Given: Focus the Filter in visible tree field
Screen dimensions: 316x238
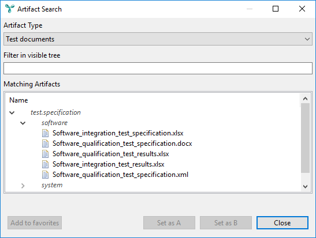Looking at the screenshot, I should (x=158, y=68).
